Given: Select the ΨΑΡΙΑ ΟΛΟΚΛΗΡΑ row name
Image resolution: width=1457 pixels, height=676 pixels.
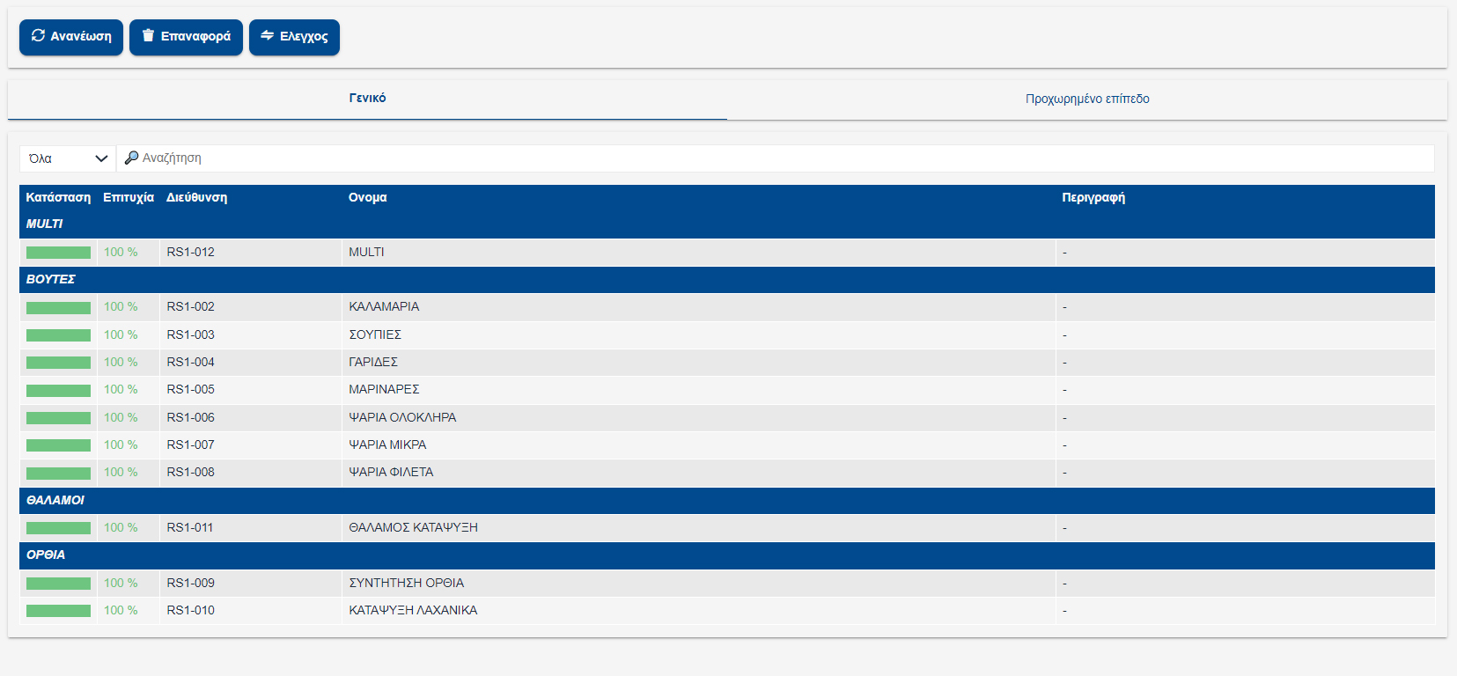Looking at the screenshot, I should [402, 417].
